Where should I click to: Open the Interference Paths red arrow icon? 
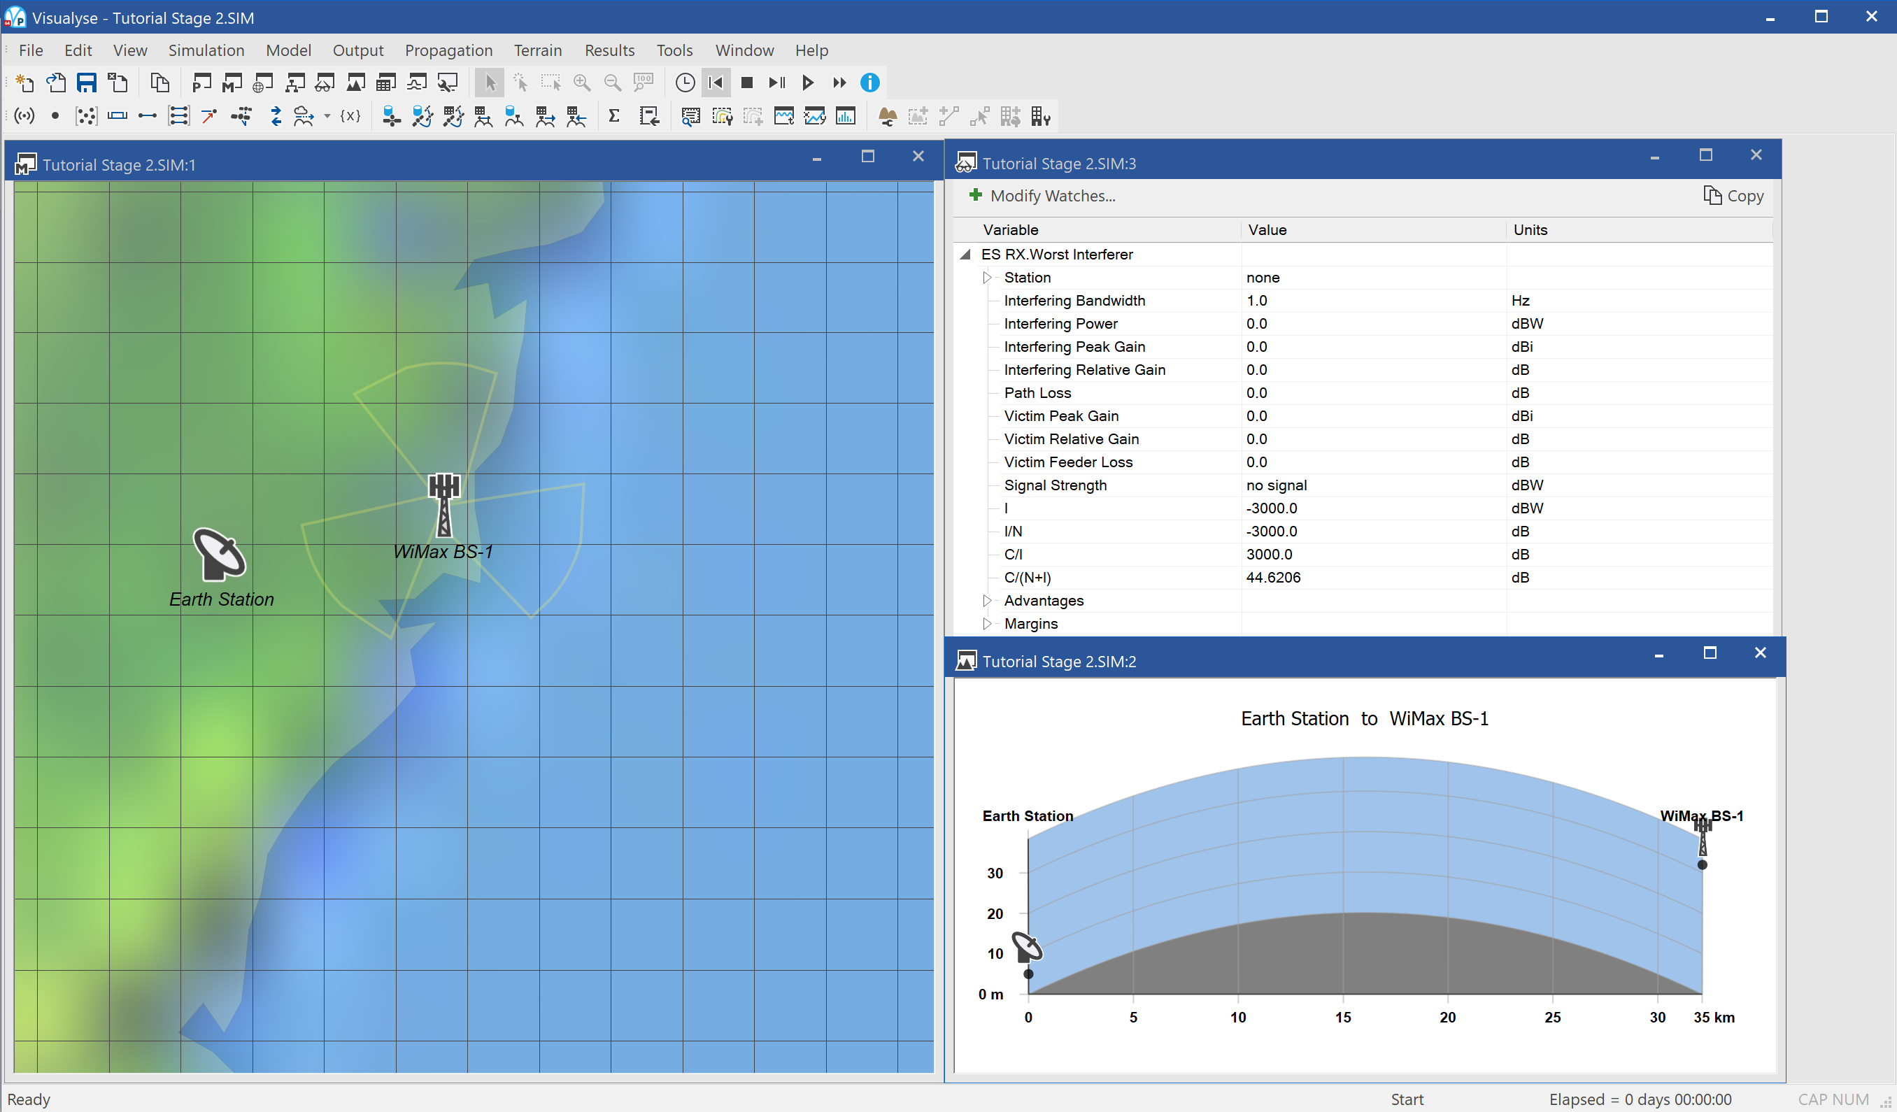(209, 116)
